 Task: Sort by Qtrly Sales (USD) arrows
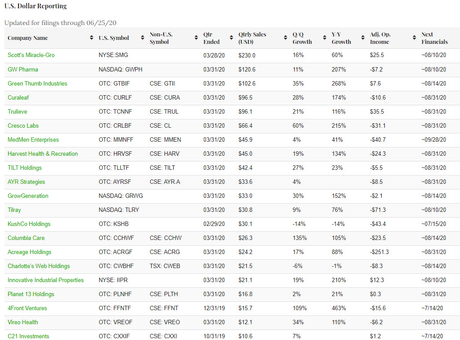286,38
